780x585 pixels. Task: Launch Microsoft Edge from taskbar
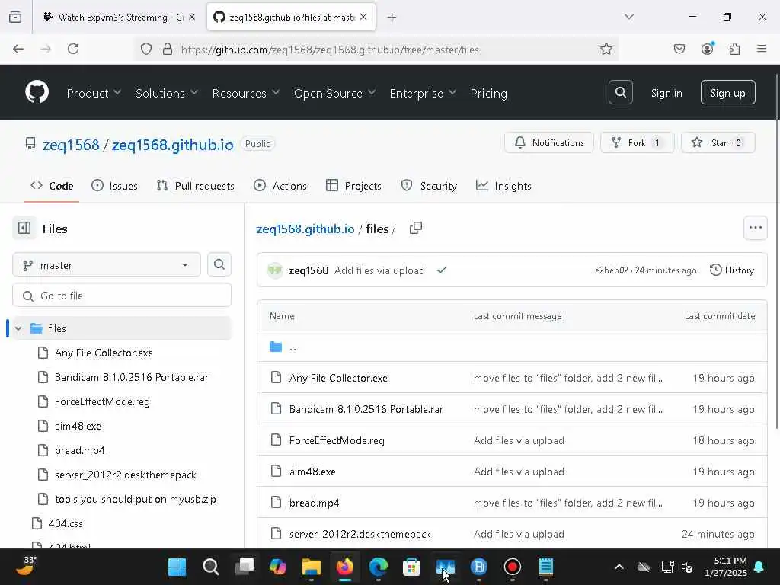point(379,567)
